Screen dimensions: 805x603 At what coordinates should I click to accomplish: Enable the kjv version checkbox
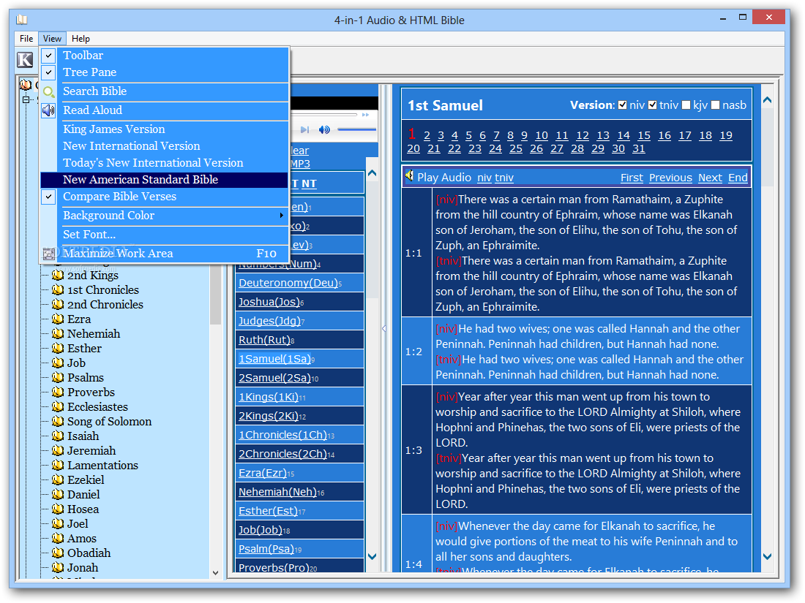point(686,105)
